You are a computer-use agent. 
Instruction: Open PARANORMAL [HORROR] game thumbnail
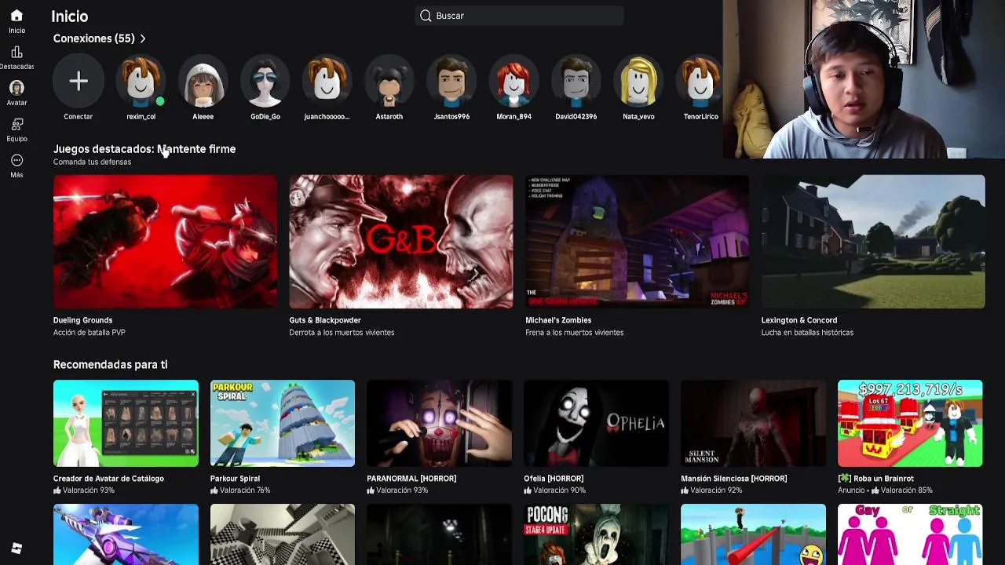coord(439,424)
